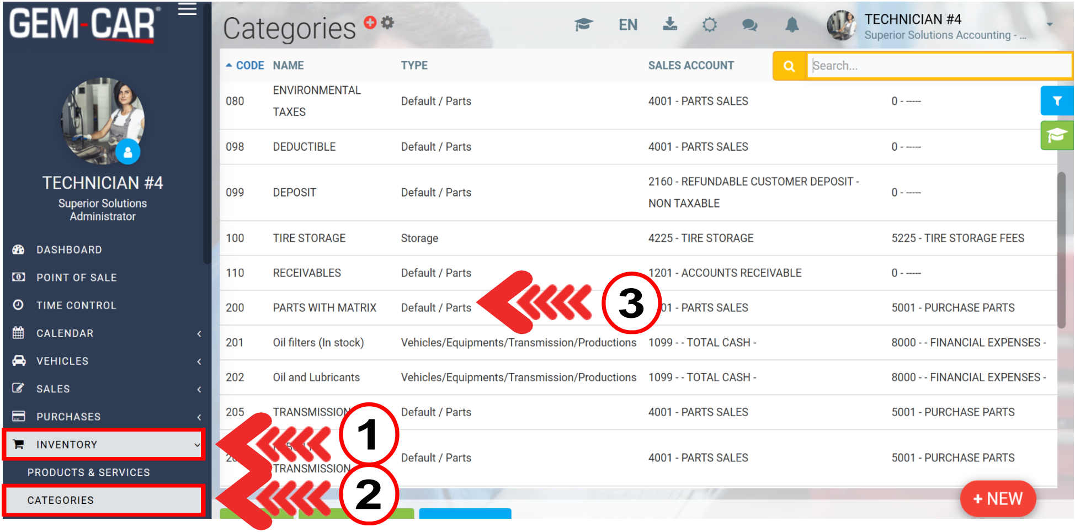
Task: Open the gear settings icon beside Categories title
Action: click(388, 23)
